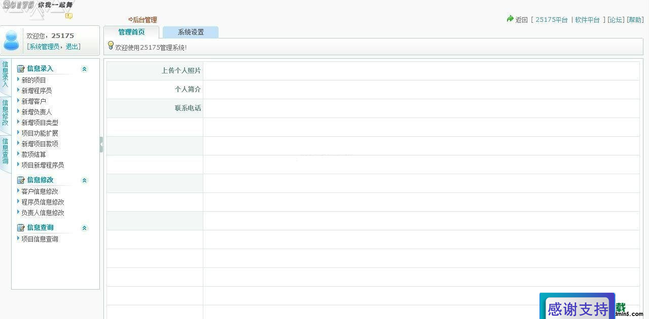Viewport: 649px width, 319px height.
Task: Click the 联系电话 field cell
Action: [421, 108]
